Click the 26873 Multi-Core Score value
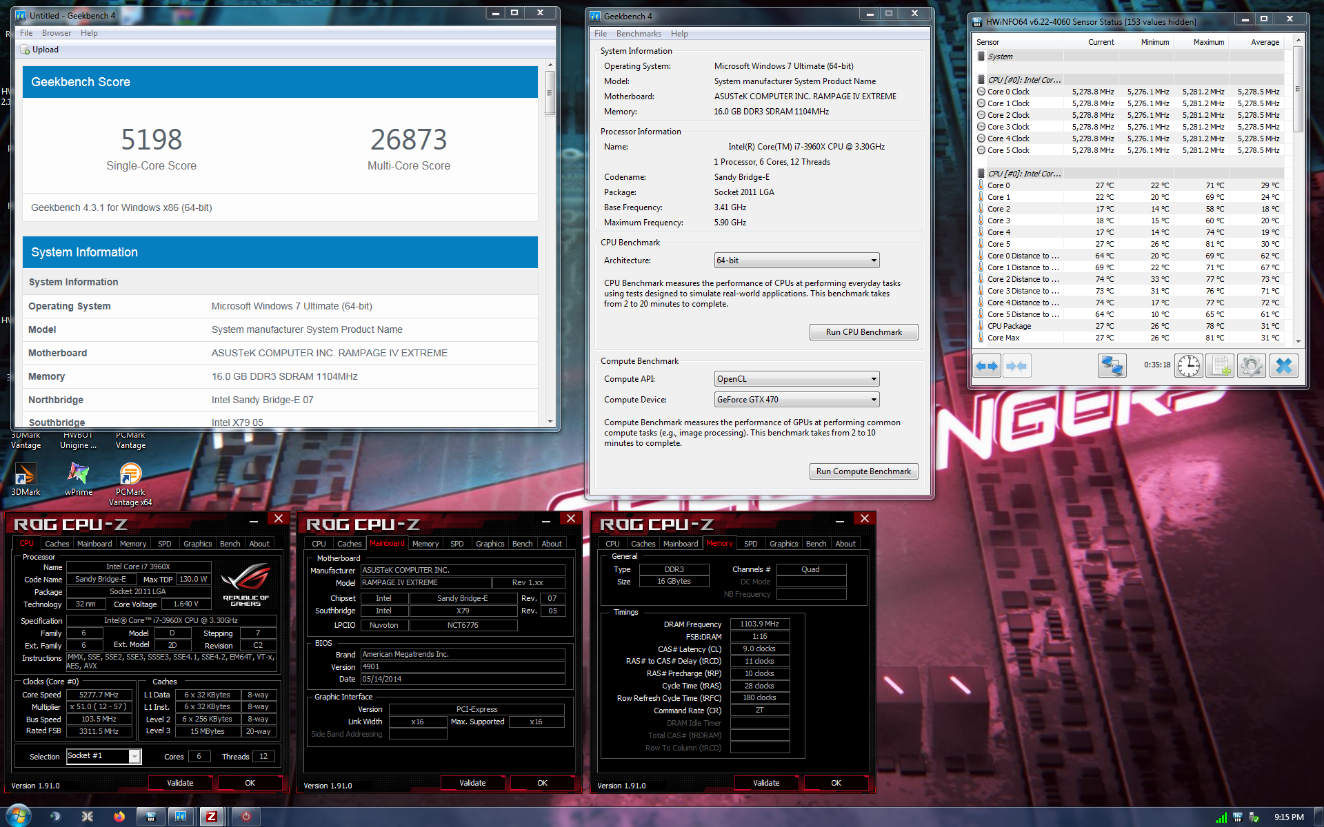 [x=408, y=140]
